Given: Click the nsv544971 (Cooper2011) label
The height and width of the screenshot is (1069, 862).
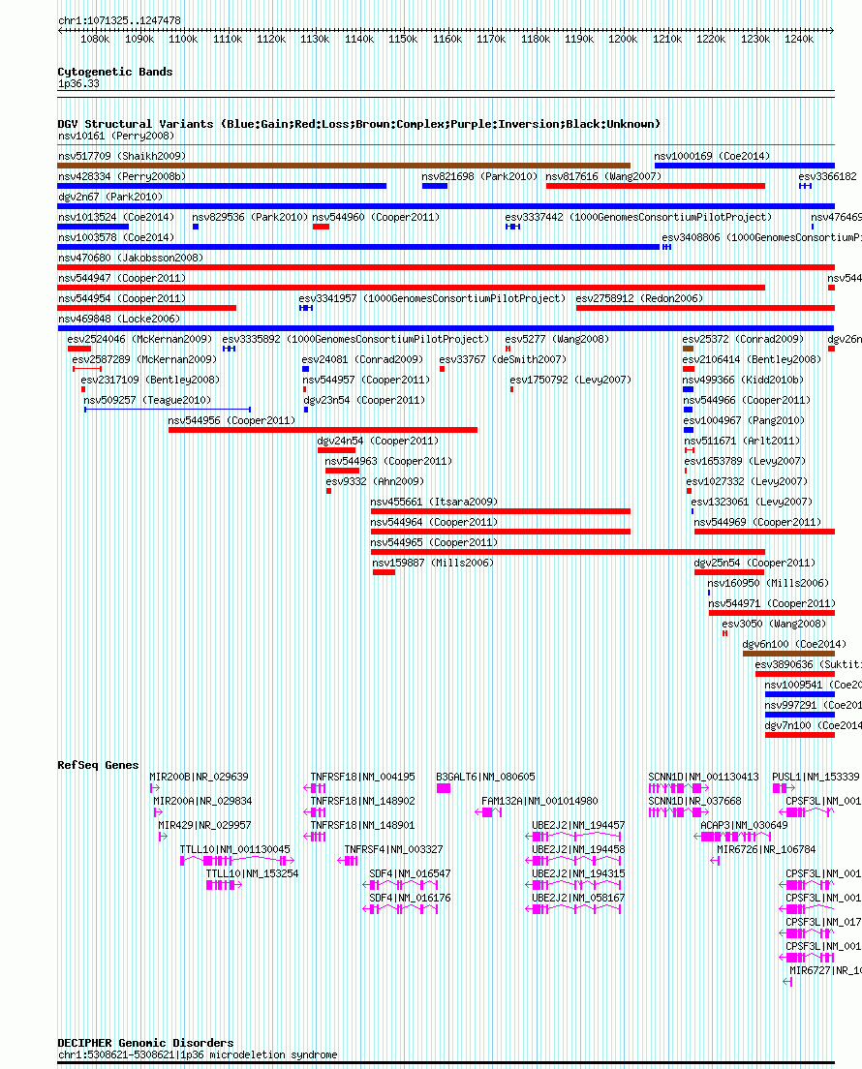Looking at the screenshot, I should point(771,604).
